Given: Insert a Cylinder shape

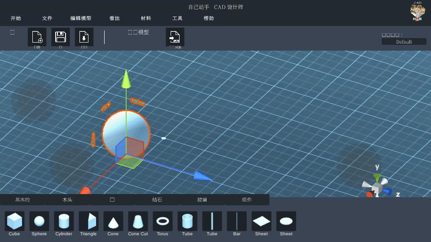Looking at the screenshot, I should (x=64, y=221).
